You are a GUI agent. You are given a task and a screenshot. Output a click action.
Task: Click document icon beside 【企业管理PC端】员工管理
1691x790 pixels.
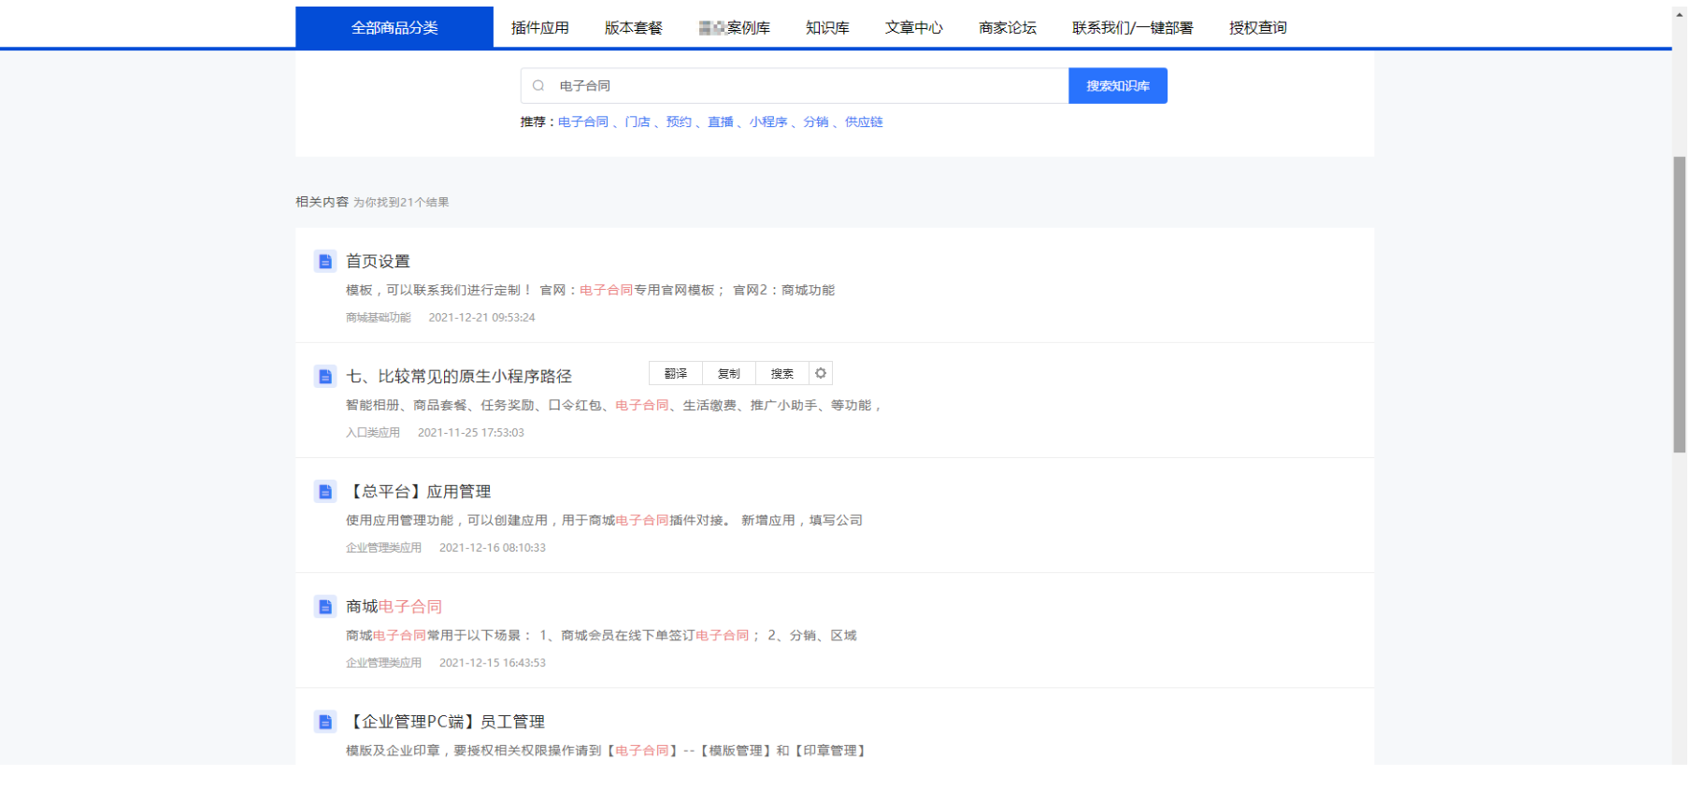coord(324,722)
